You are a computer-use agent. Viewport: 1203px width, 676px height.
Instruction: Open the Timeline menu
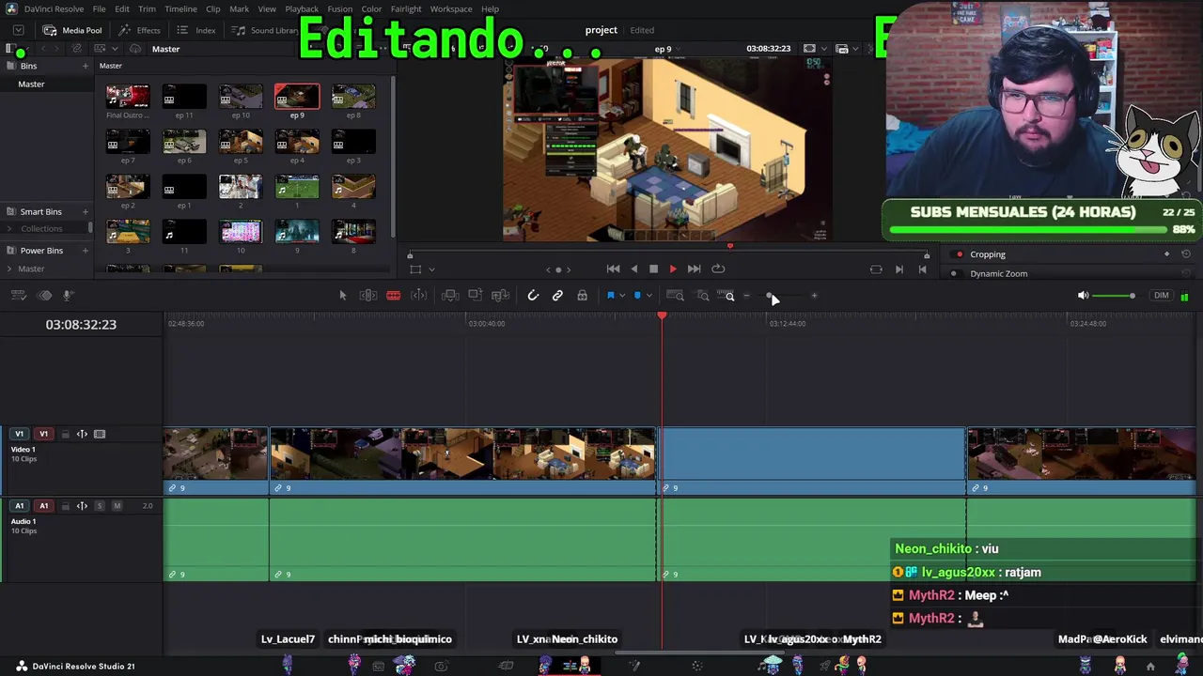tap(180, 8)
